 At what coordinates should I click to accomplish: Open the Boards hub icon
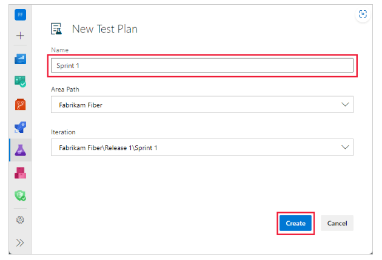pyautogui.click(x=20, y=82)
